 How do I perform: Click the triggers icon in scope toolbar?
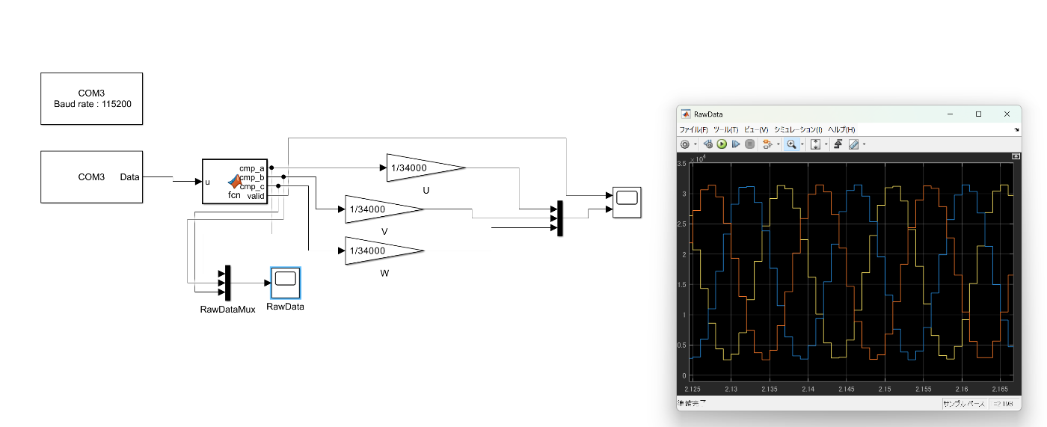(838, 144)
